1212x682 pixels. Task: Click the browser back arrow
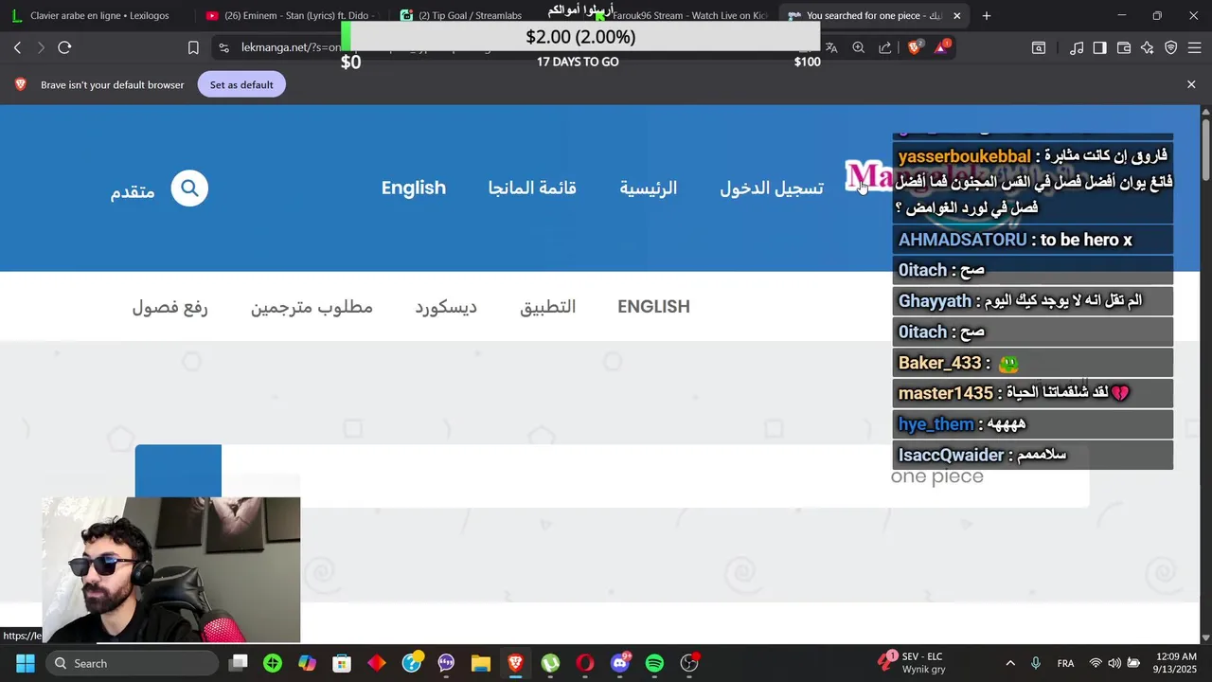pyautogui.click(x=17, y=47)
